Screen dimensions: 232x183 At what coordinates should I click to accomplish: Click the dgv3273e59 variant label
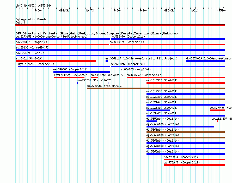point(52,36)
